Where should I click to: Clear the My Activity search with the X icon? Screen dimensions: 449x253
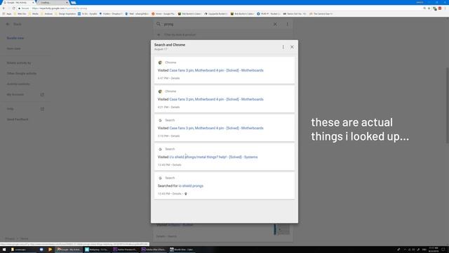click(275, 25)
